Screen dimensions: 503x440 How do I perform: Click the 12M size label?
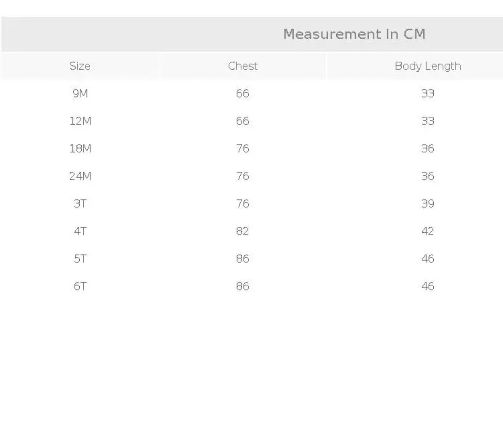coord(80,121)
